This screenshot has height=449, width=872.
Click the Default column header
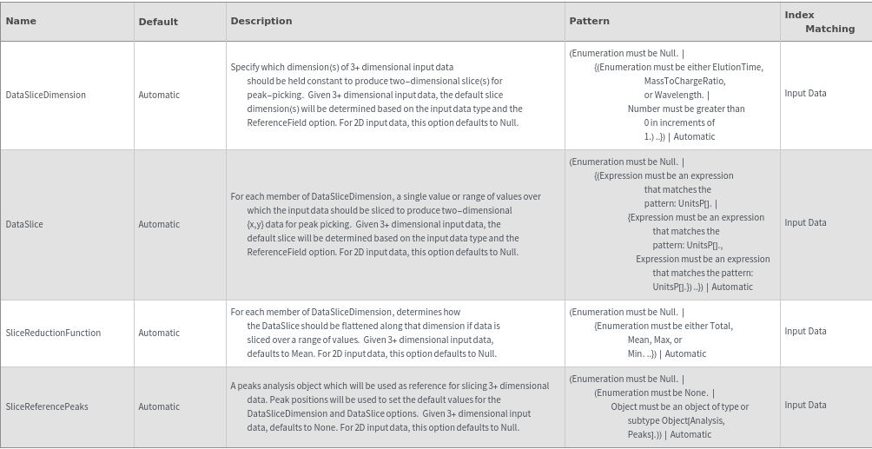(158, 22)
